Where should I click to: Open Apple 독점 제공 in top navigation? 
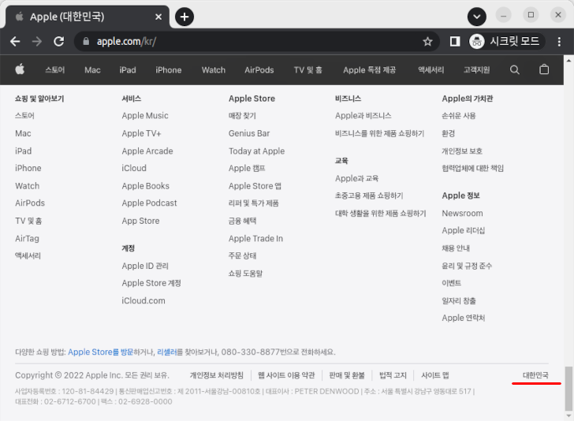tap(369, 70)
